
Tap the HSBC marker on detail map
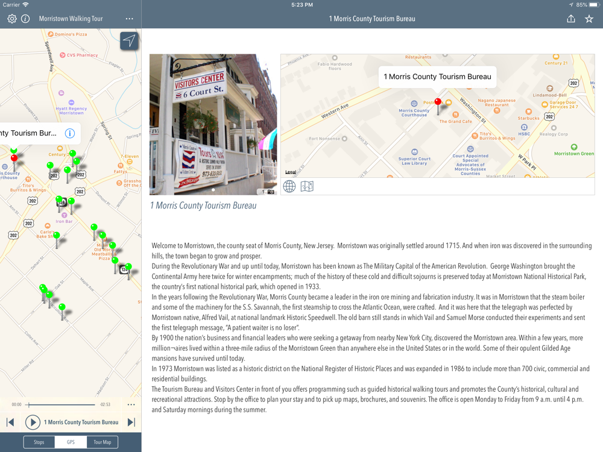524,127
